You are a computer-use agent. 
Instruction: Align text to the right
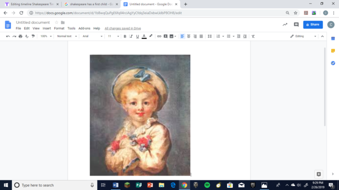tap(195, 36)
